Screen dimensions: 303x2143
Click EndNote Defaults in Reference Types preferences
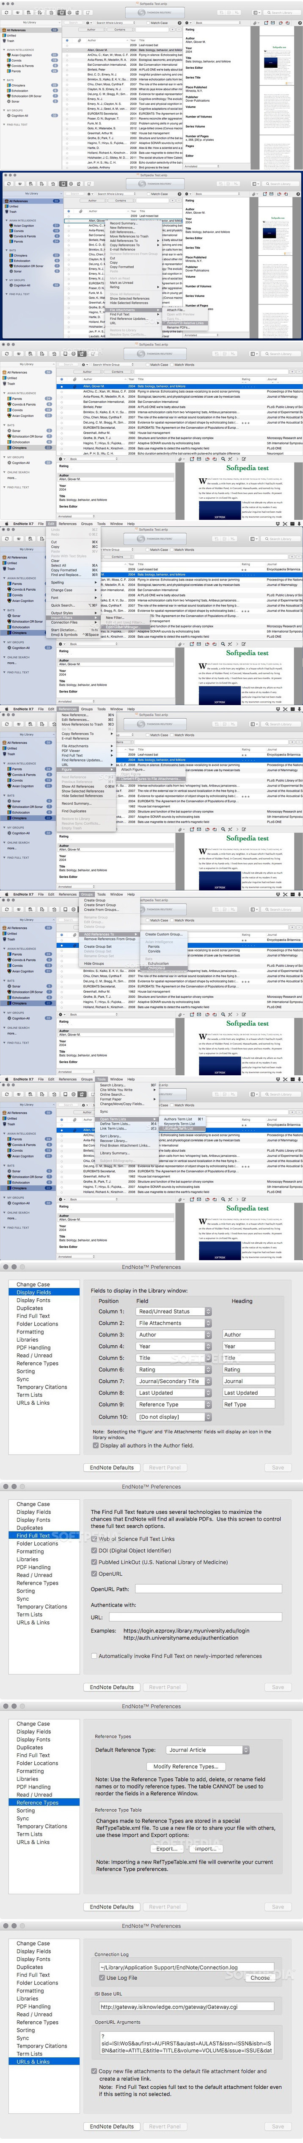(111, 1907)
